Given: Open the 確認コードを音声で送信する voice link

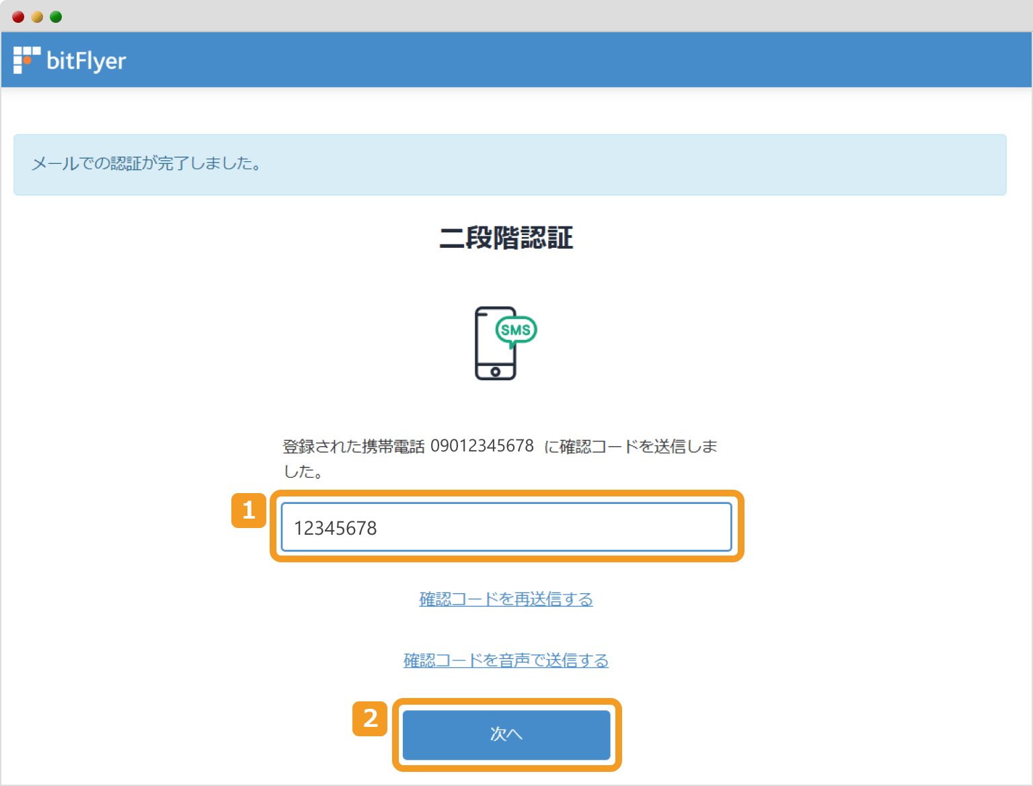Looking at the screenshot, I should pyautogui.click(x=506, y=660).
